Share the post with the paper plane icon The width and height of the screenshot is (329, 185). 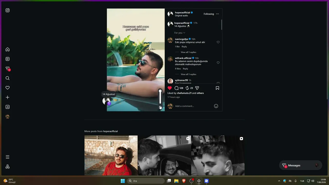[197, 88]
